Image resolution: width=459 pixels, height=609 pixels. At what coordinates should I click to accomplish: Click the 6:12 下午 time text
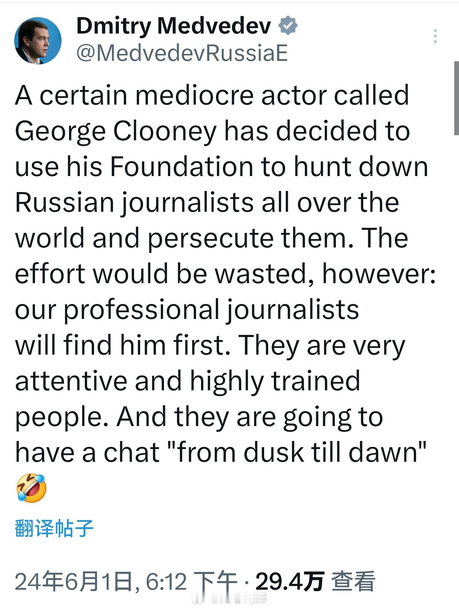click(x=192, y=581)
